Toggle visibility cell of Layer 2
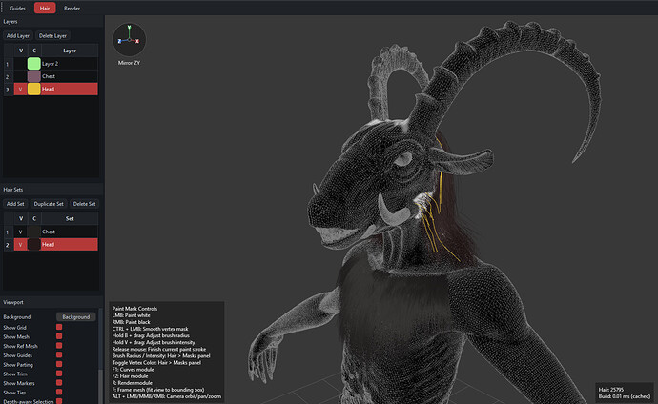658x404 pixels. pos(21,64)
